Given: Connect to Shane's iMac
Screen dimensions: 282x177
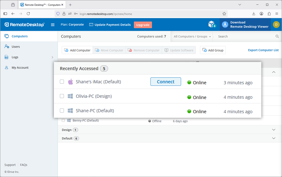Looking at the screenshot, I should pyautogui.click(x=165, y=82).
